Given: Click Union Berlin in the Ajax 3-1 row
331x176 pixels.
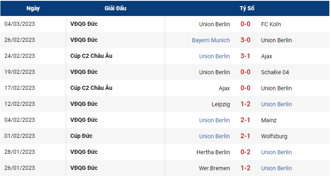Looking at the screenshot, I should 215,56.
